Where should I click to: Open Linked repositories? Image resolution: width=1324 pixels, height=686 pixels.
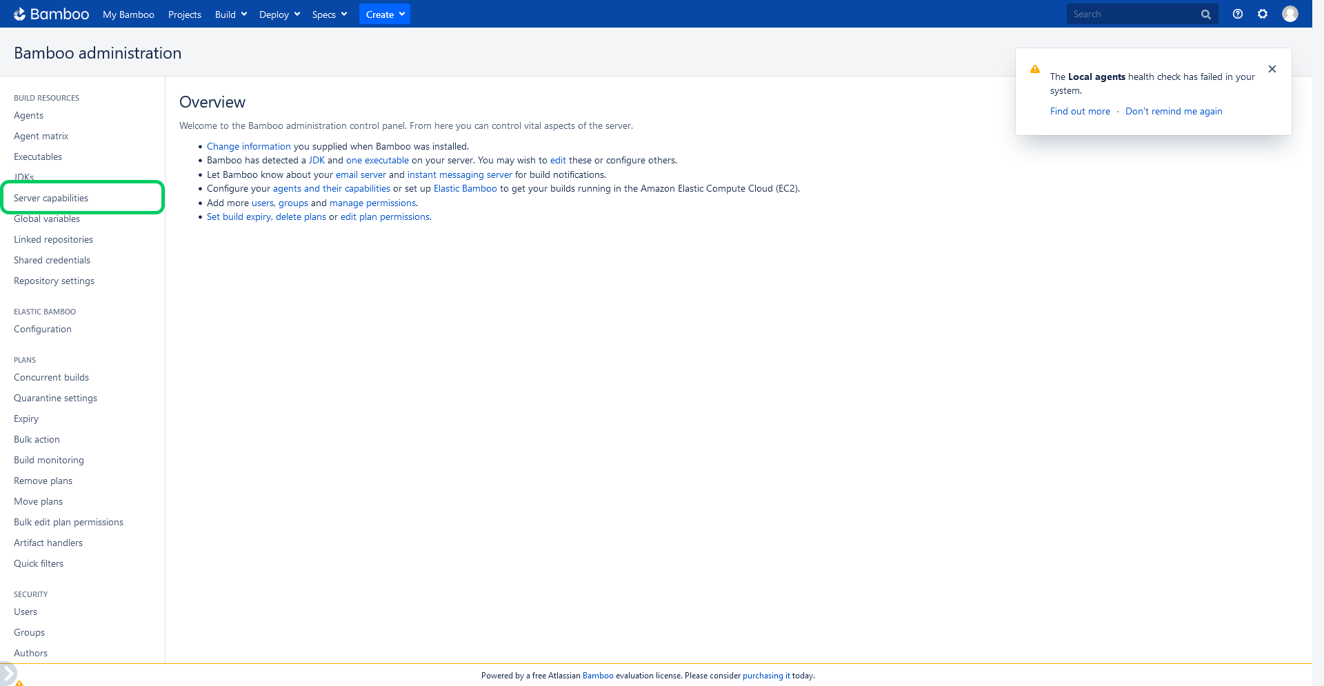[53, 239]
